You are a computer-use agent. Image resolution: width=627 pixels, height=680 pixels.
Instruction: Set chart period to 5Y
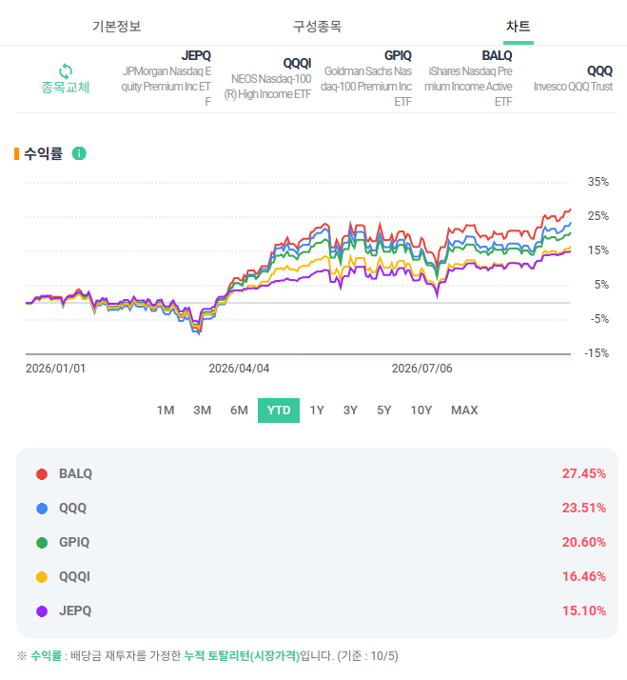pos(384,410)
